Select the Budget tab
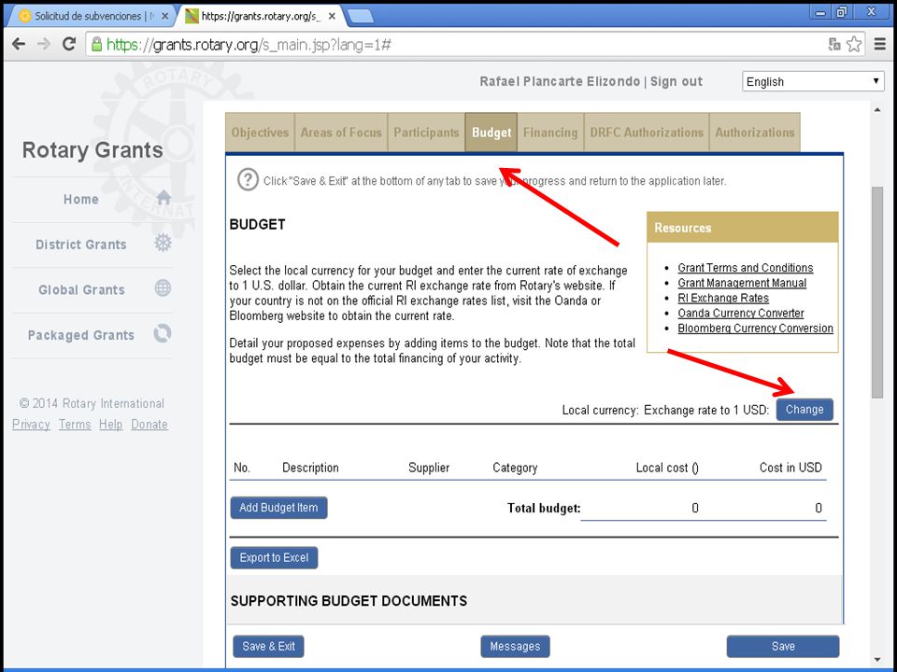 pyautogui.click(x=491, y=133)
